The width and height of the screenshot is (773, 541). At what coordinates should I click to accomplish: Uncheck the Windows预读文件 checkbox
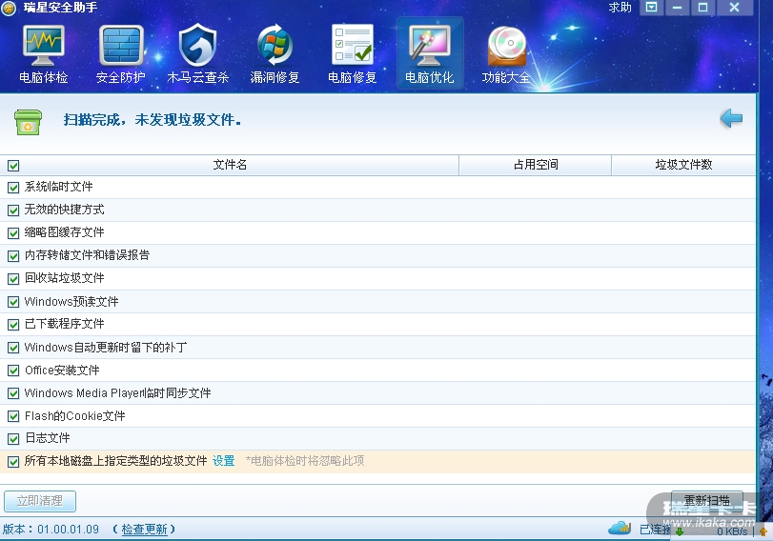[13, 302]
